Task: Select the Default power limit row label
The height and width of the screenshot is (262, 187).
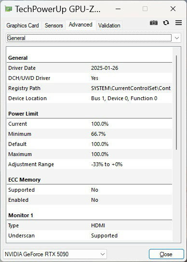Action: [x=17, y=144]
